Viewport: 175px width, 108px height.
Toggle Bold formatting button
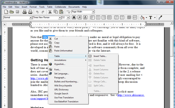[74, 17]
